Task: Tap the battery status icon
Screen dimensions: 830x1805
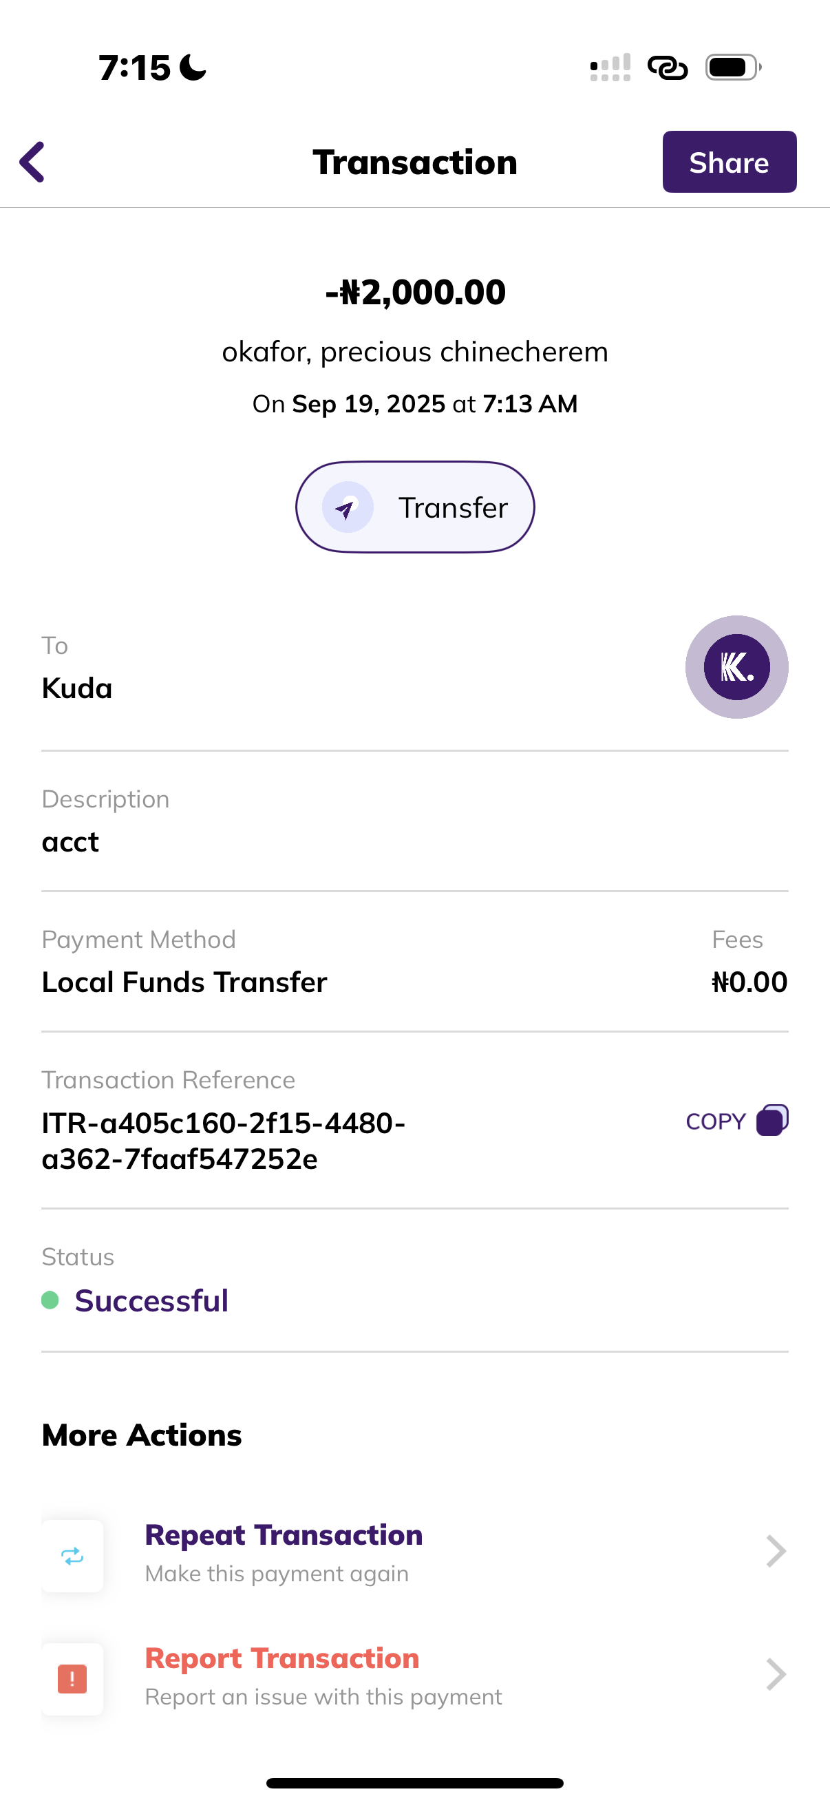Action: point(733,68)
